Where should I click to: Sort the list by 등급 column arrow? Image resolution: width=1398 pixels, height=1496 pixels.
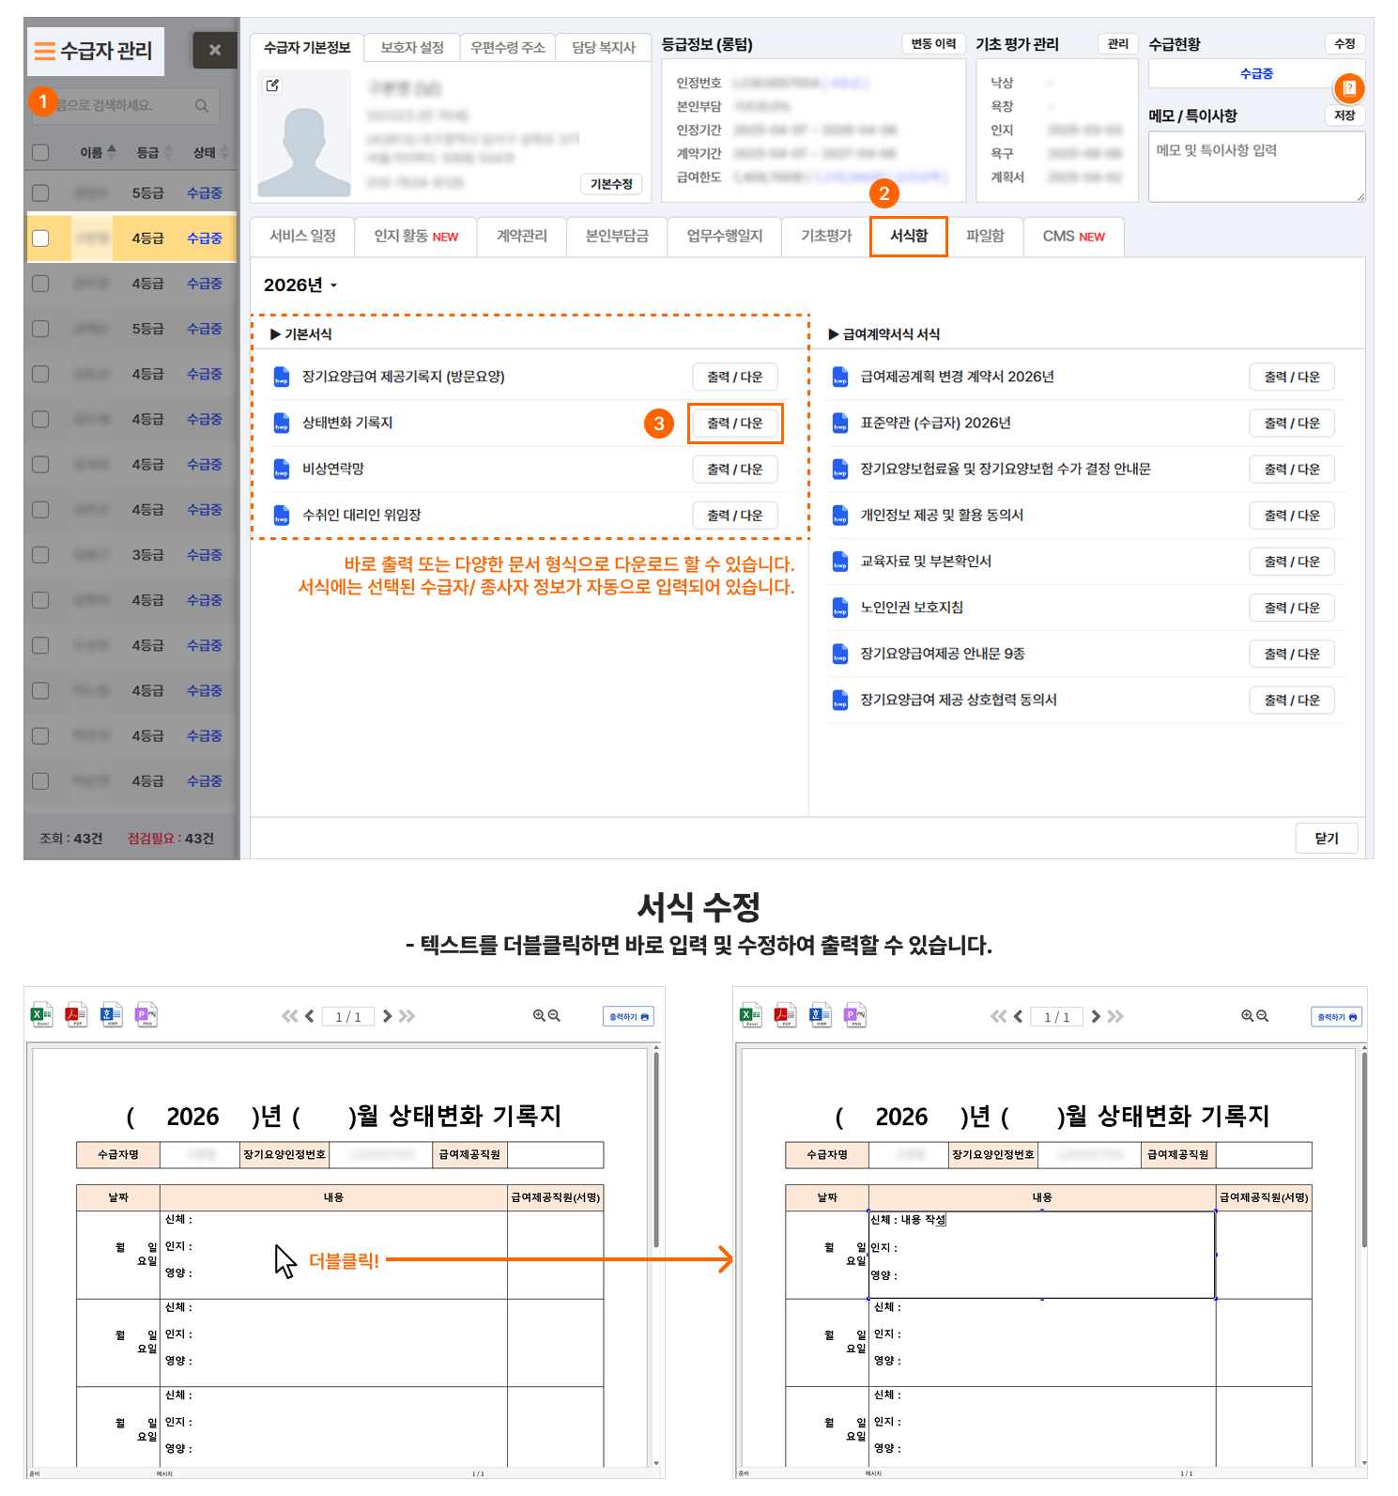click(168, 152)
